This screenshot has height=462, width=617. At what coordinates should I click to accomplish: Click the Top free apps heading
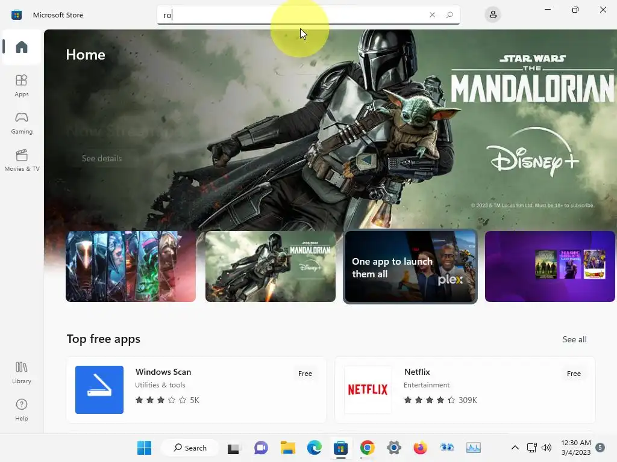[x=104, y=339]
